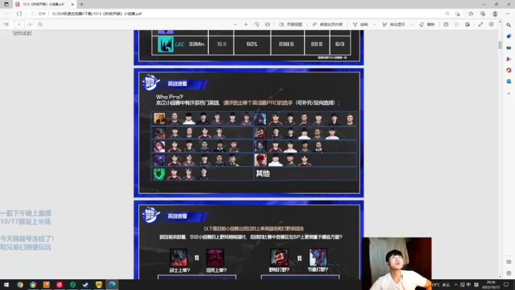Start read aloud for this page

click(328, 24)
